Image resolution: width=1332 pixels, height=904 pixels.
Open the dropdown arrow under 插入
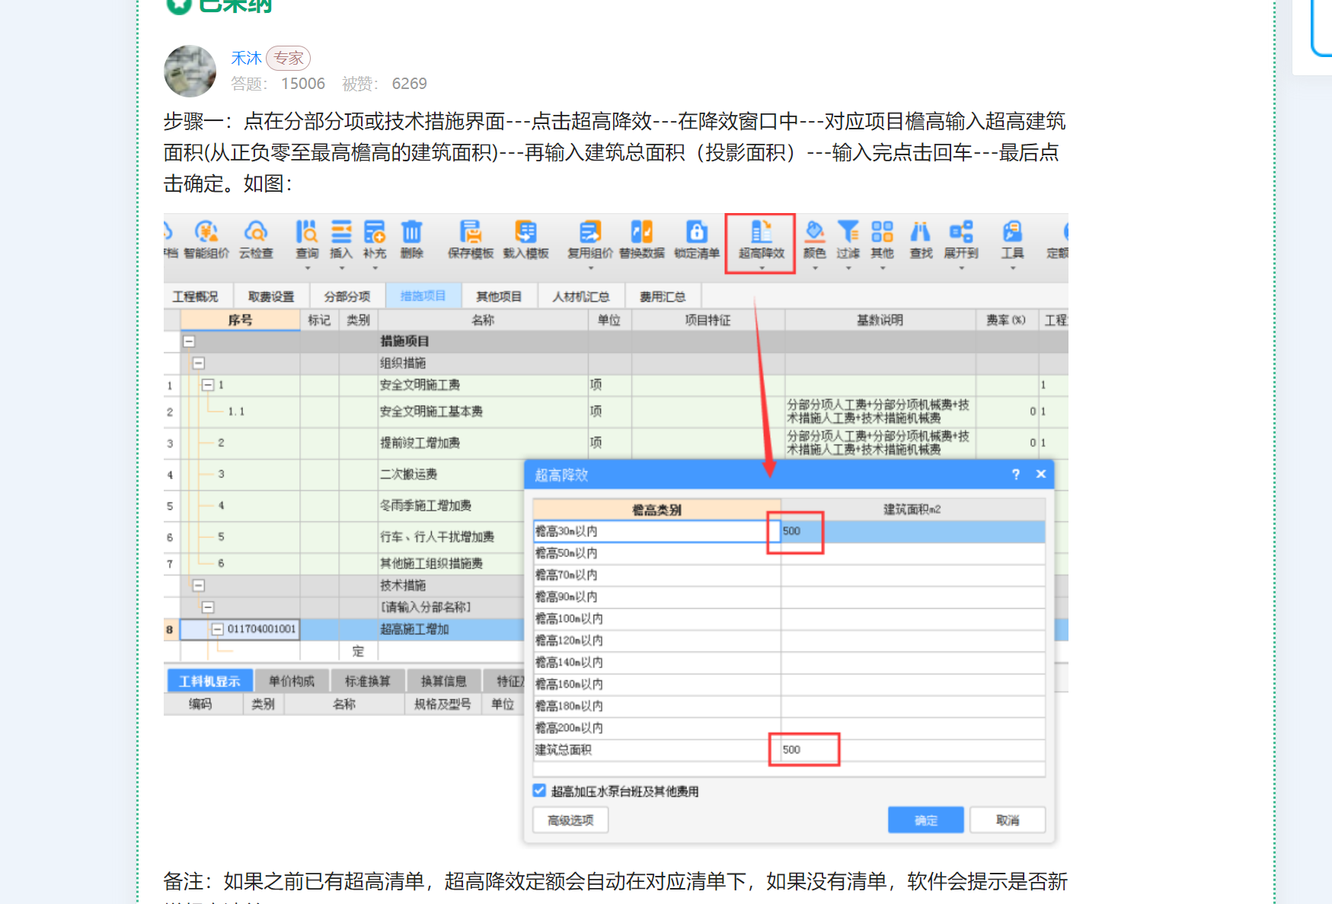341,268
